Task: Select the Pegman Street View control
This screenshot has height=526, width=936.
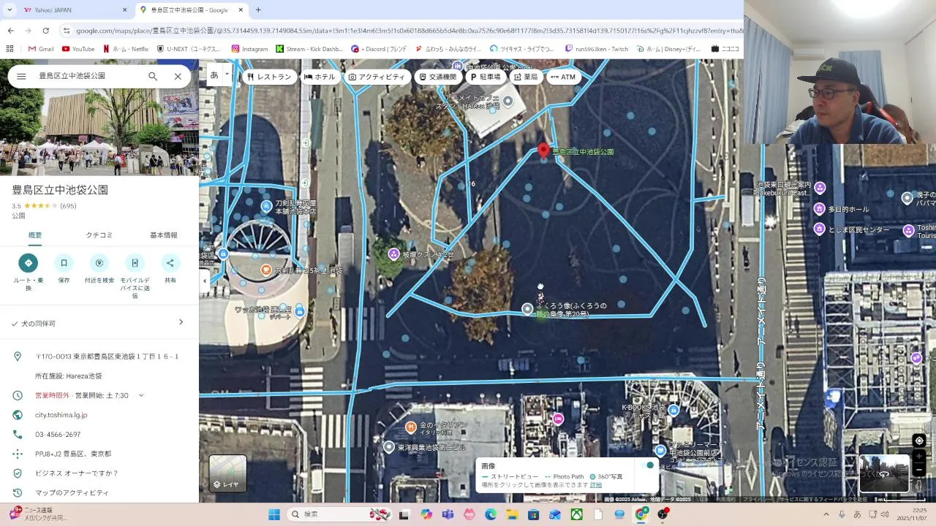Action: [x=919, y=485]
